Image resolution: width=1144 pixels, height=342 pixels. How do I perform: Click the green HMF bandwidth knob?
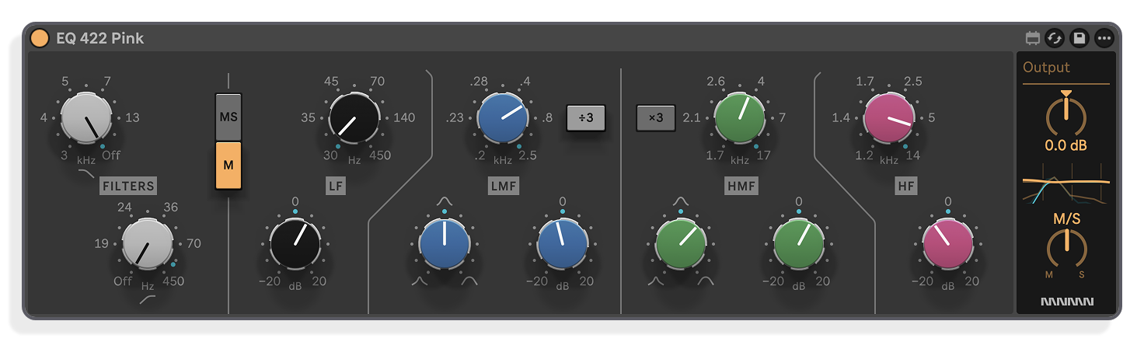[x=681, y=243]
